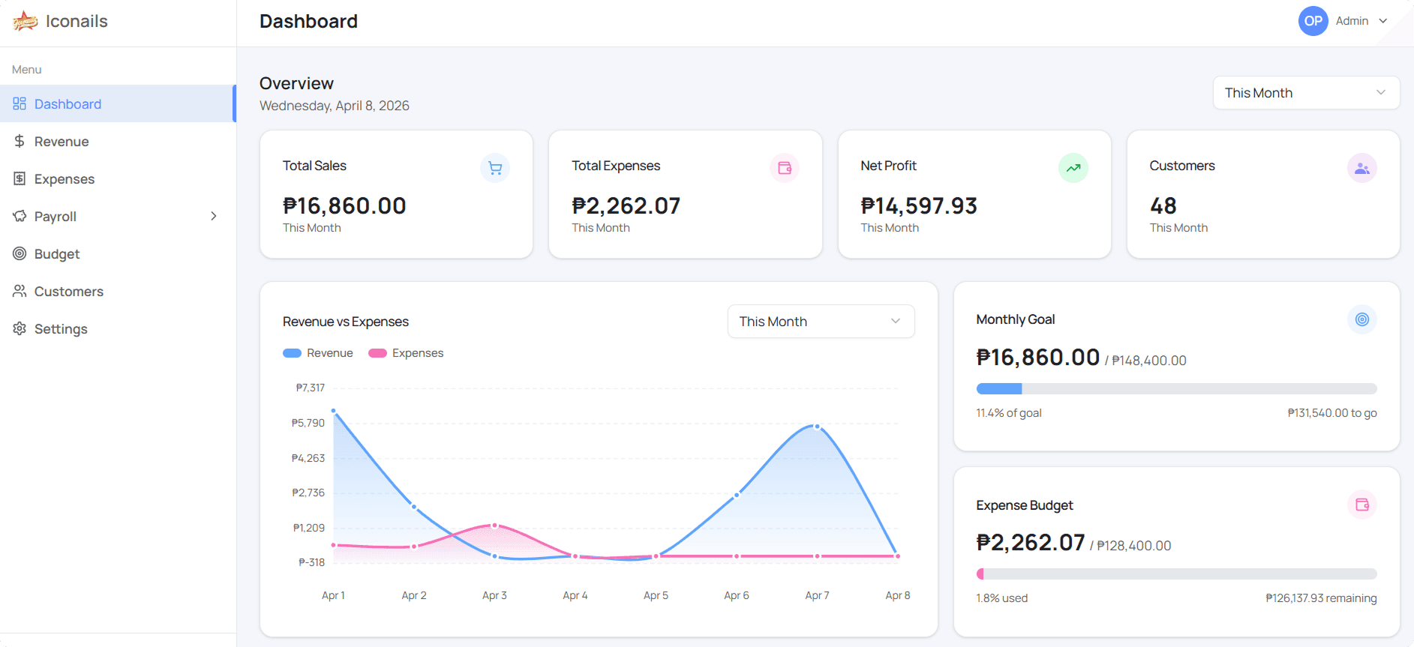The width and height of the screenshot is (1414, 647).
Task: Click the OP avatar in the header
Action: 1313,21
